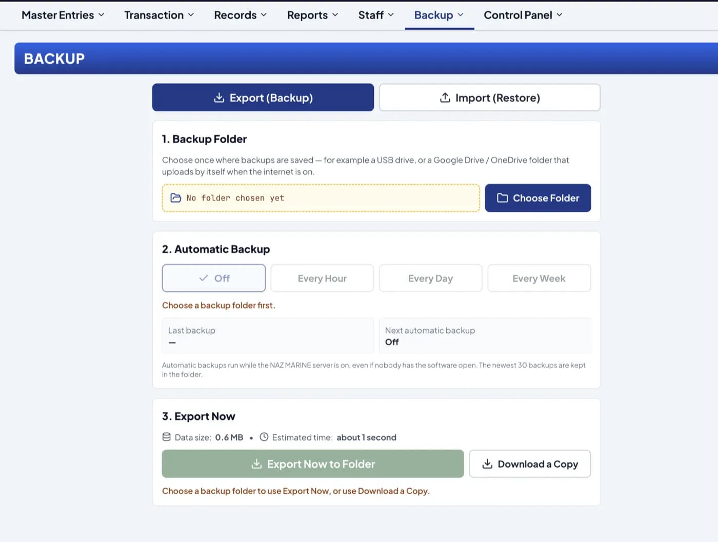Switch to the Export (Backup) tab
Screen dimensions: 718x542
point(263,97)
